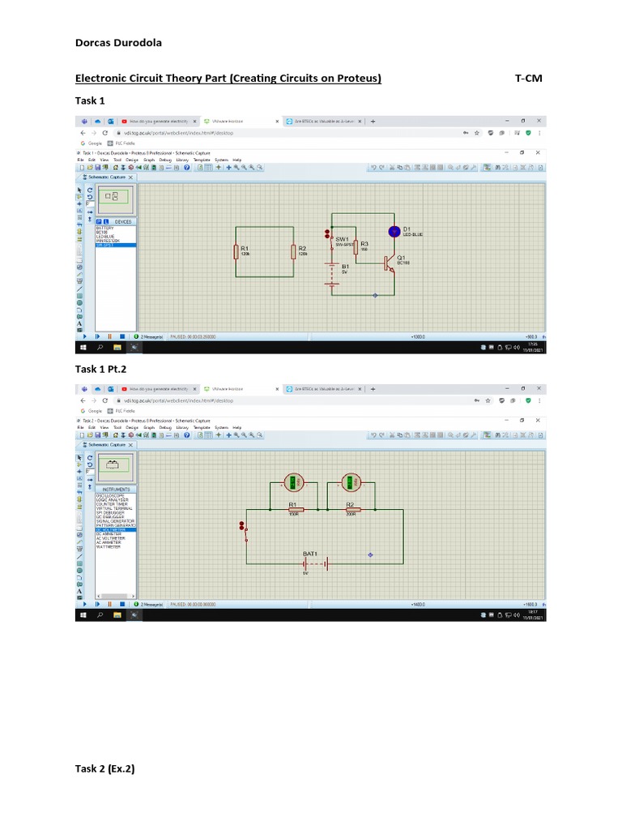Click the blue LED D1 in Task 1 circuit
The width and height of the screenshot is (622, 830).
click(394, 232)
